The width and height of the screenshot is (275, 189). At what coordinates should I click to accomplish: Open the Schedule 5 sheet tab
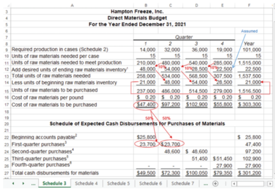pos(118,184)
